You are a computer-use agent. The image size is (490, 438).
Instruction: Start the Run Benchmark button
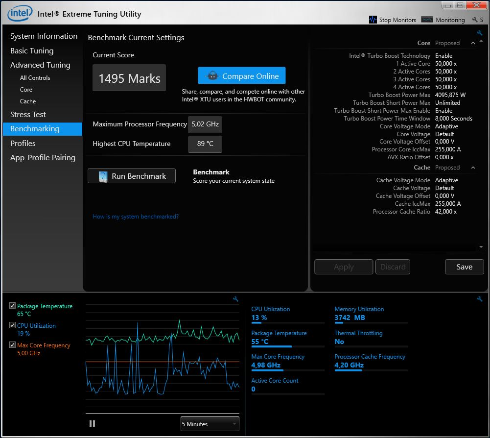click(x=132, y=176)
